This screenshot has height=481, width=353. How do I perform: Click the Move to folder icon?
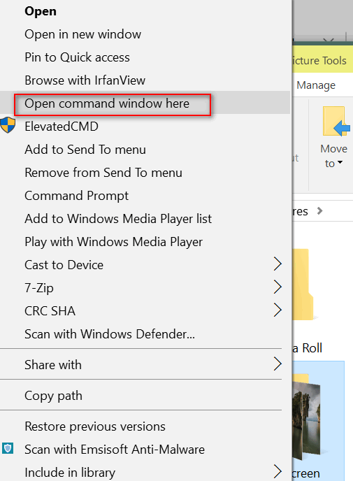point(336,121)
